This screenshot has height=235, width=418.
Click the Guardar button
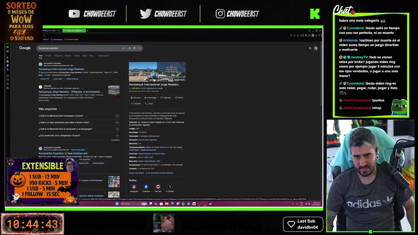(x=179, y=98)
